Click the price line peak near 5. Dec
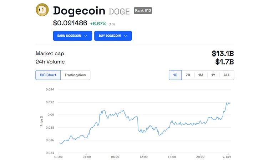The image size is (274, 165). (x=227, y=103)
